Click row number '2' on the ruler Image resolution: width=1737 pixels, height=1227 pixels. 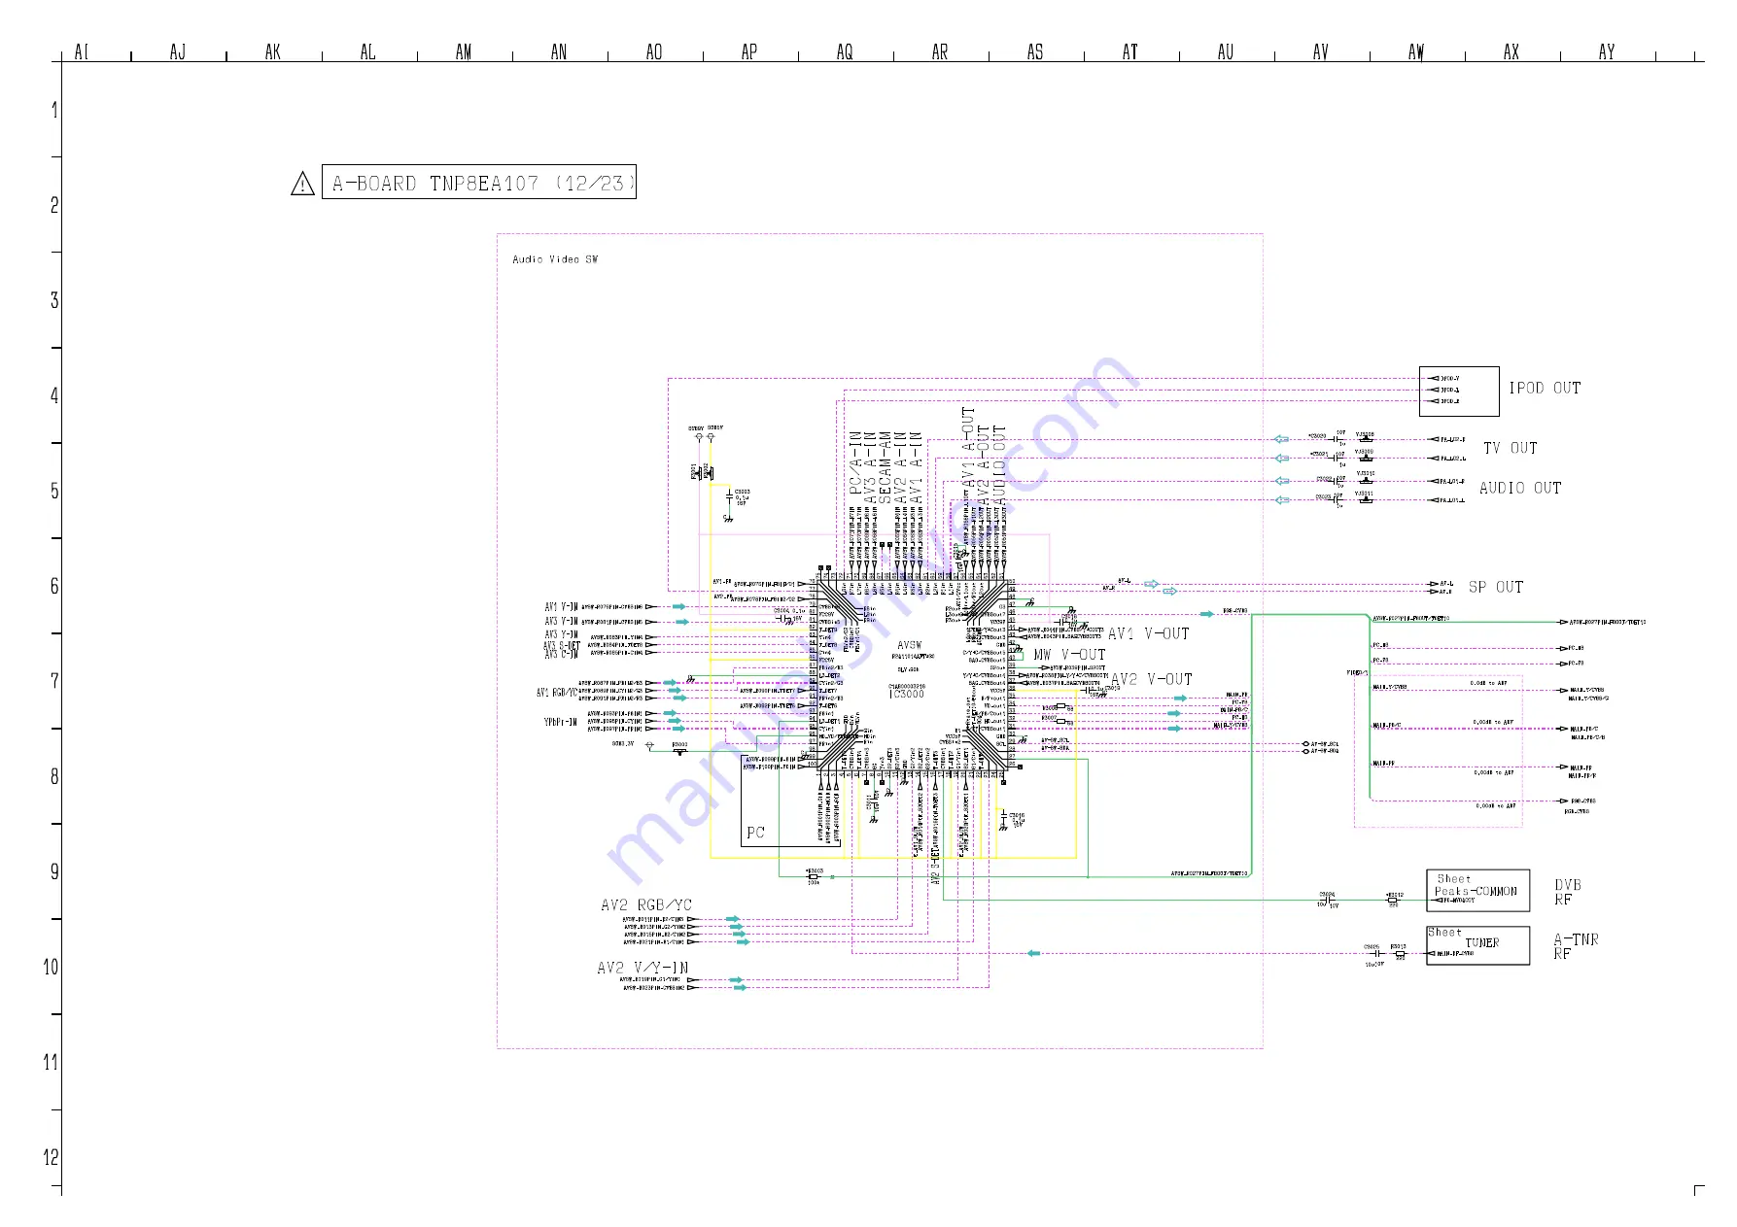(x=54, y=205)
